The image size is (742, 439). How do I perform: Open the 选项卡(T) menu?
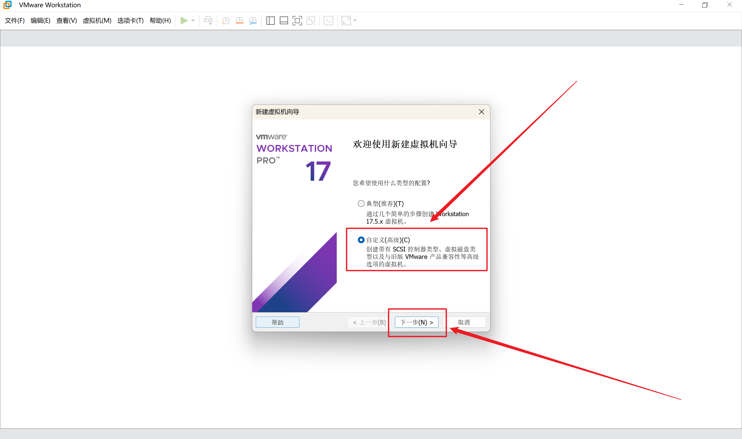click(x=130, y=20)
